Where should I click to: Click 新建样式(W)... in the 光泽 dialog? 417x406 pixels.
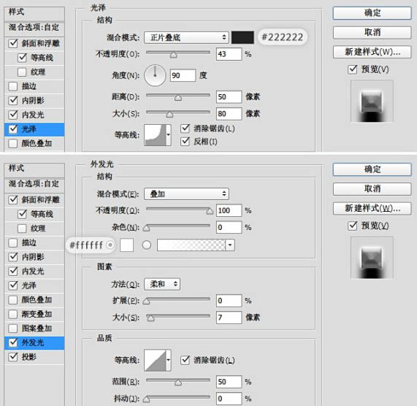[372, 52]
